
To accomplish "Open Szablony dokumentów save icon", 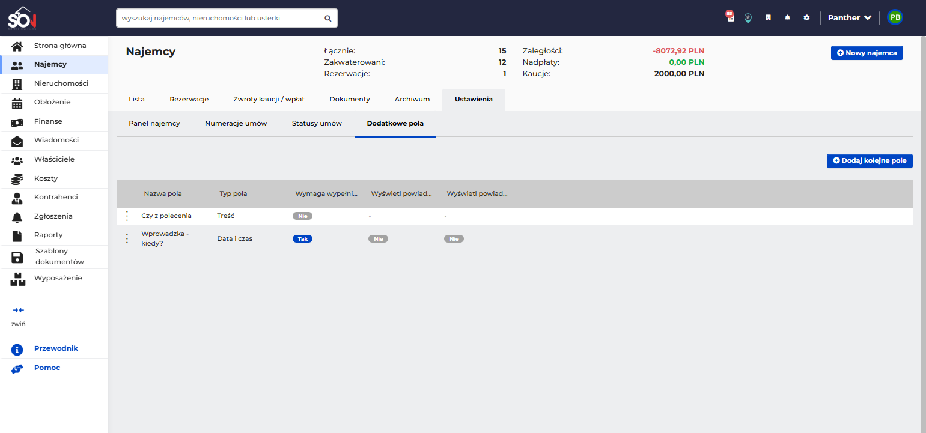I will (x=17, y=257).
